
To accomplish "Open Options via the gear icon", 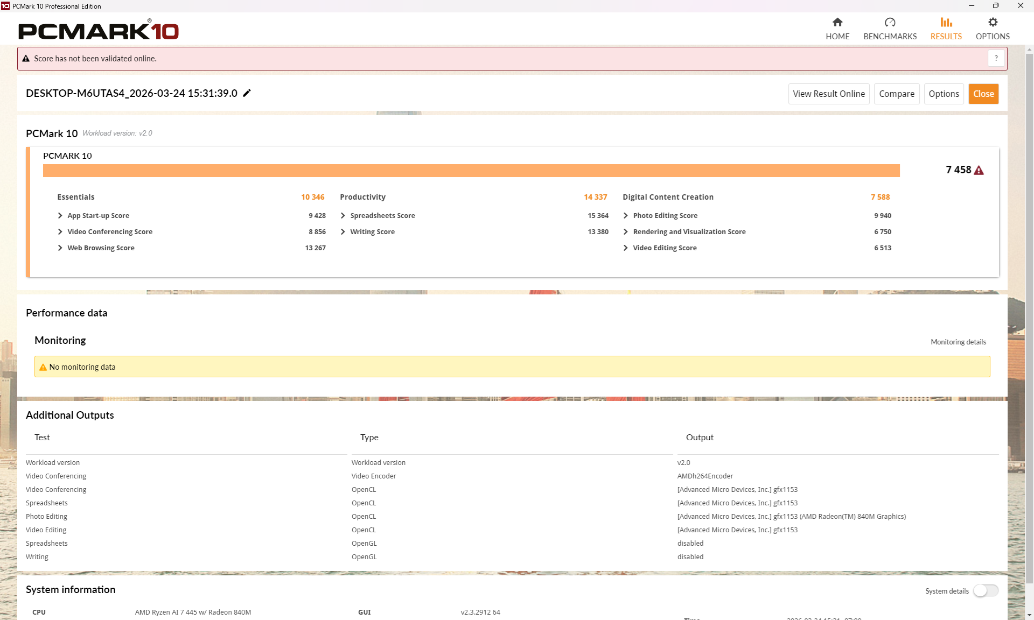I will click(993, 23).
